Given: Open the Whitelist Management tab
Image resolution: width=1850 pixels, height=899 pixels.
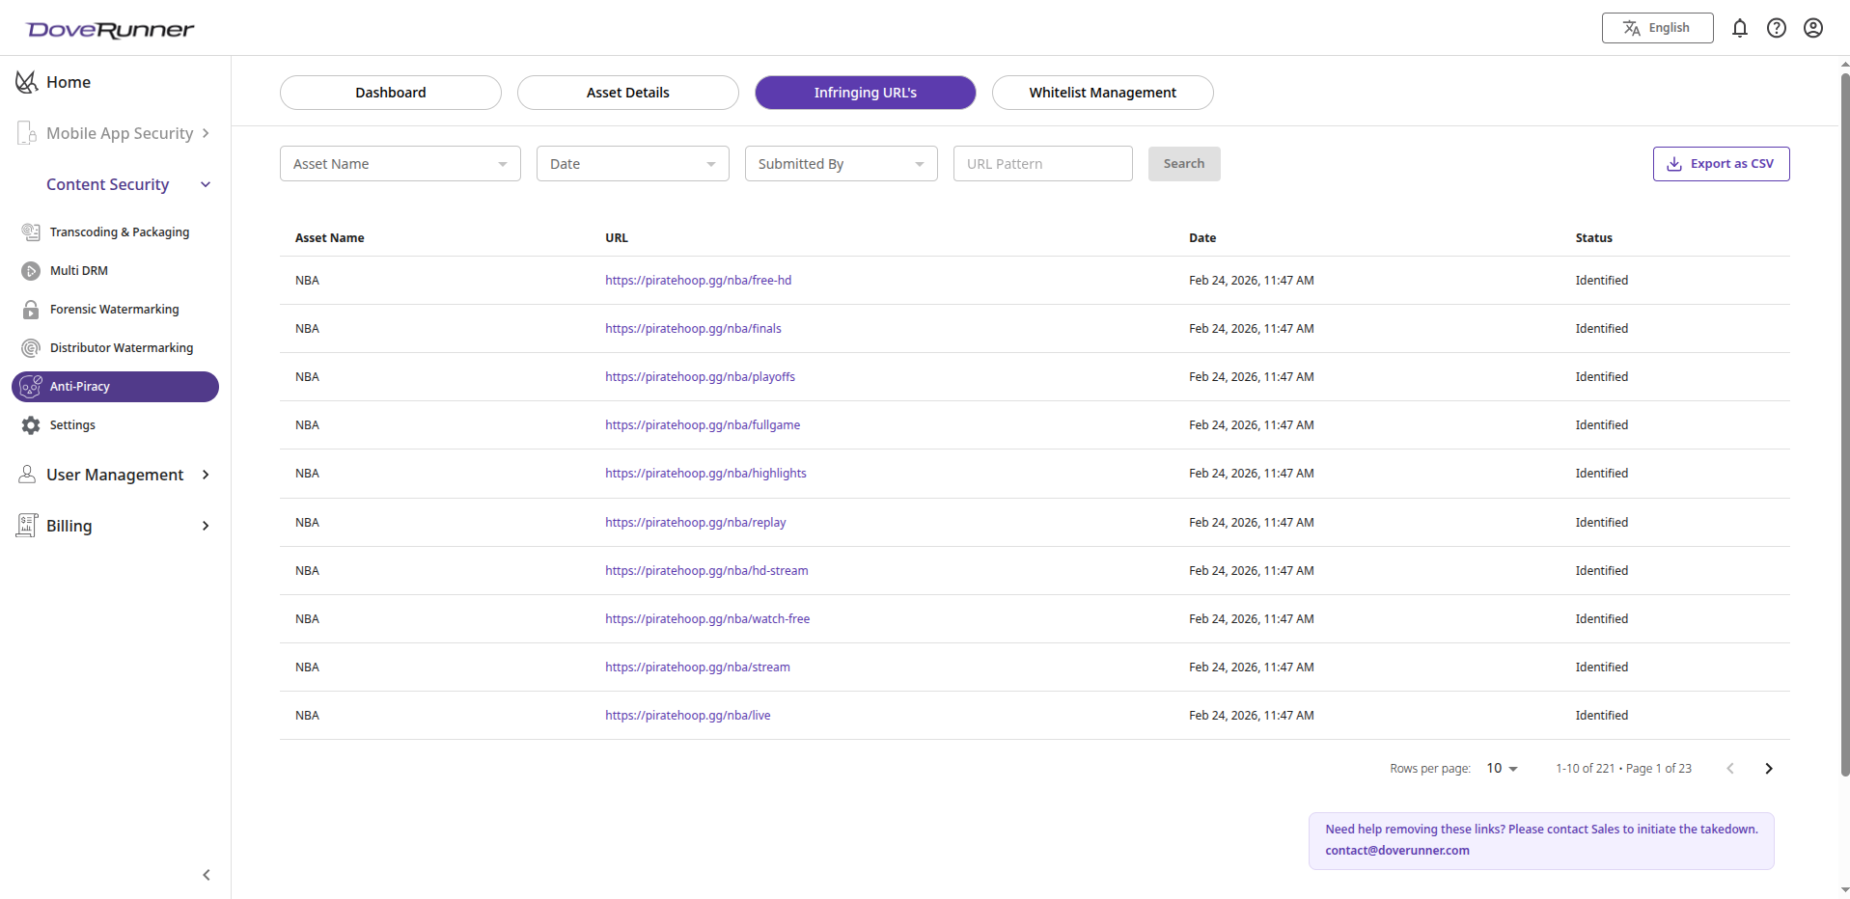Looking at the screenshot, I should coord(1103,93).
